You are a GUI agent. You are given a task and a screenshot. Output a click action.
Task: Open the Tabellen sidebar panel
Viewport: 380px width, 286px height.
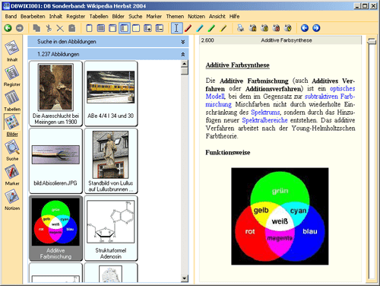tap(12, 100)
